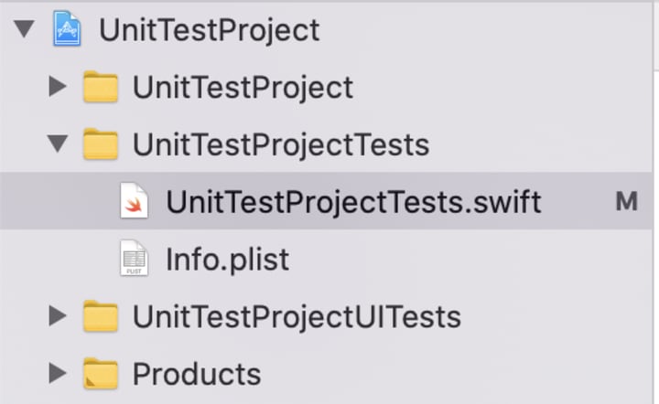
Task: Click the Products folder icon
Action: [101, 374]
